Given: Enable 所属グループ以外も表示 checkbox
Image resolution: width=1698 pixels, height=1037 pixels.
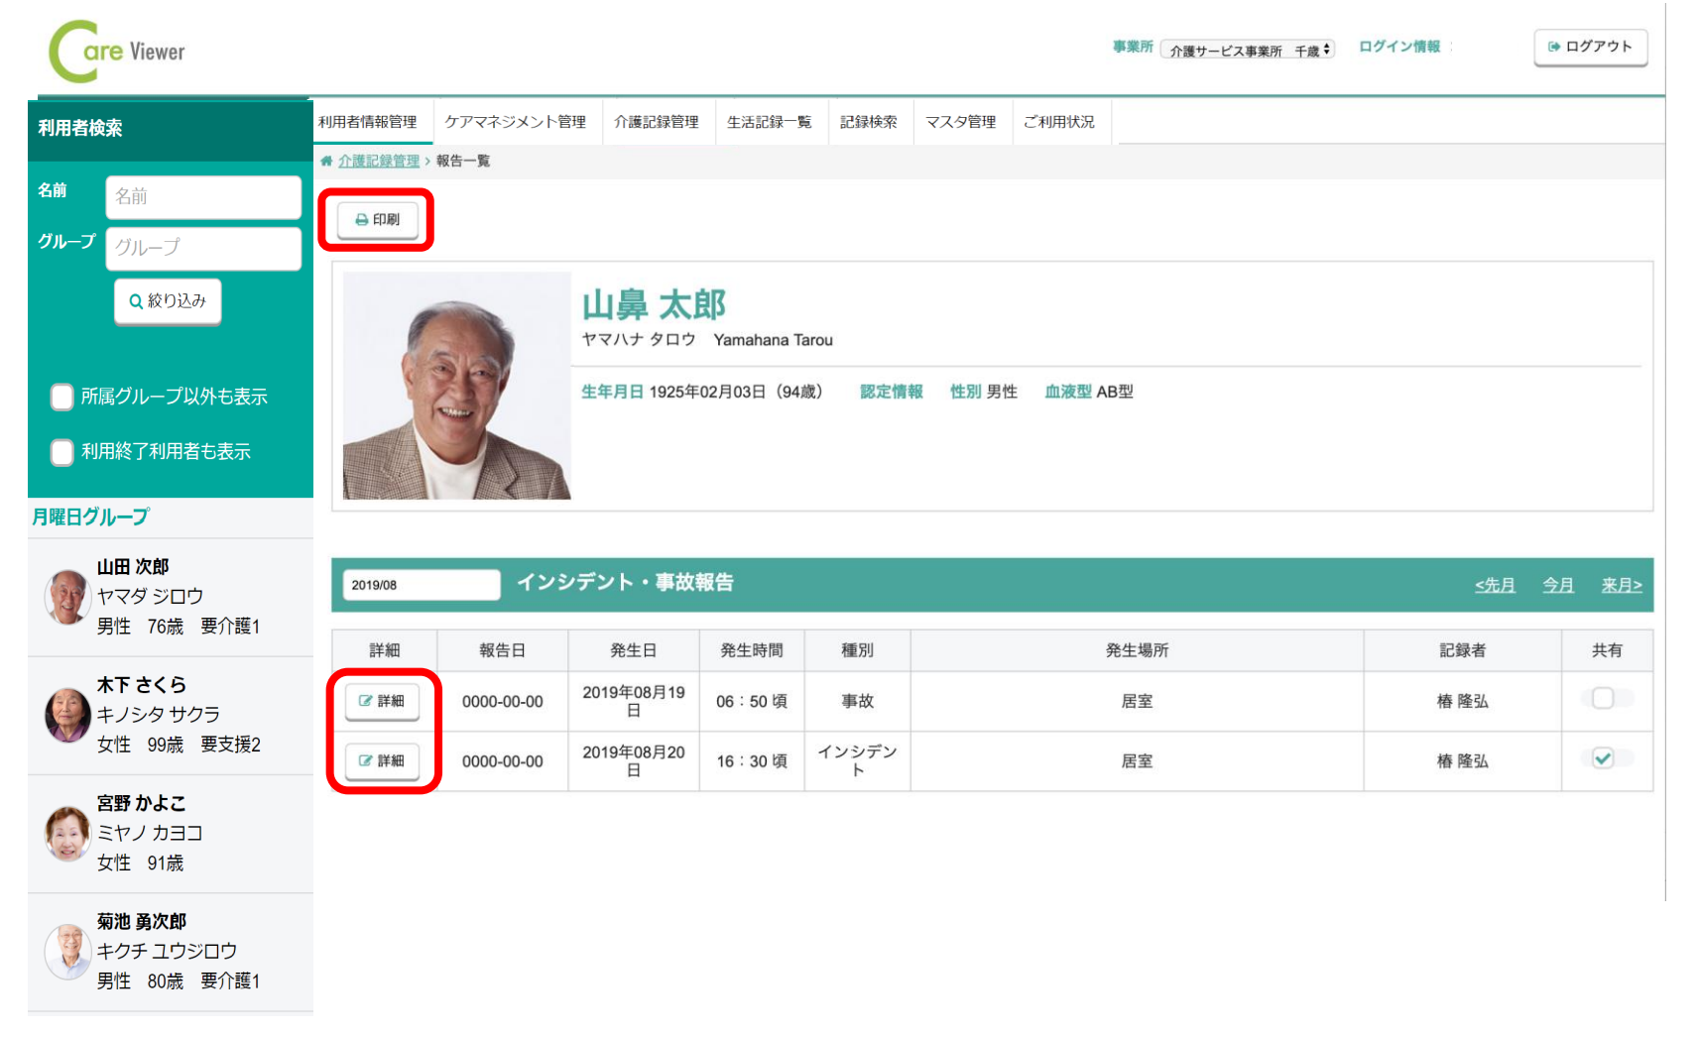Looking at the screenshot, I should pyautogui.click(x=62, y=398).
